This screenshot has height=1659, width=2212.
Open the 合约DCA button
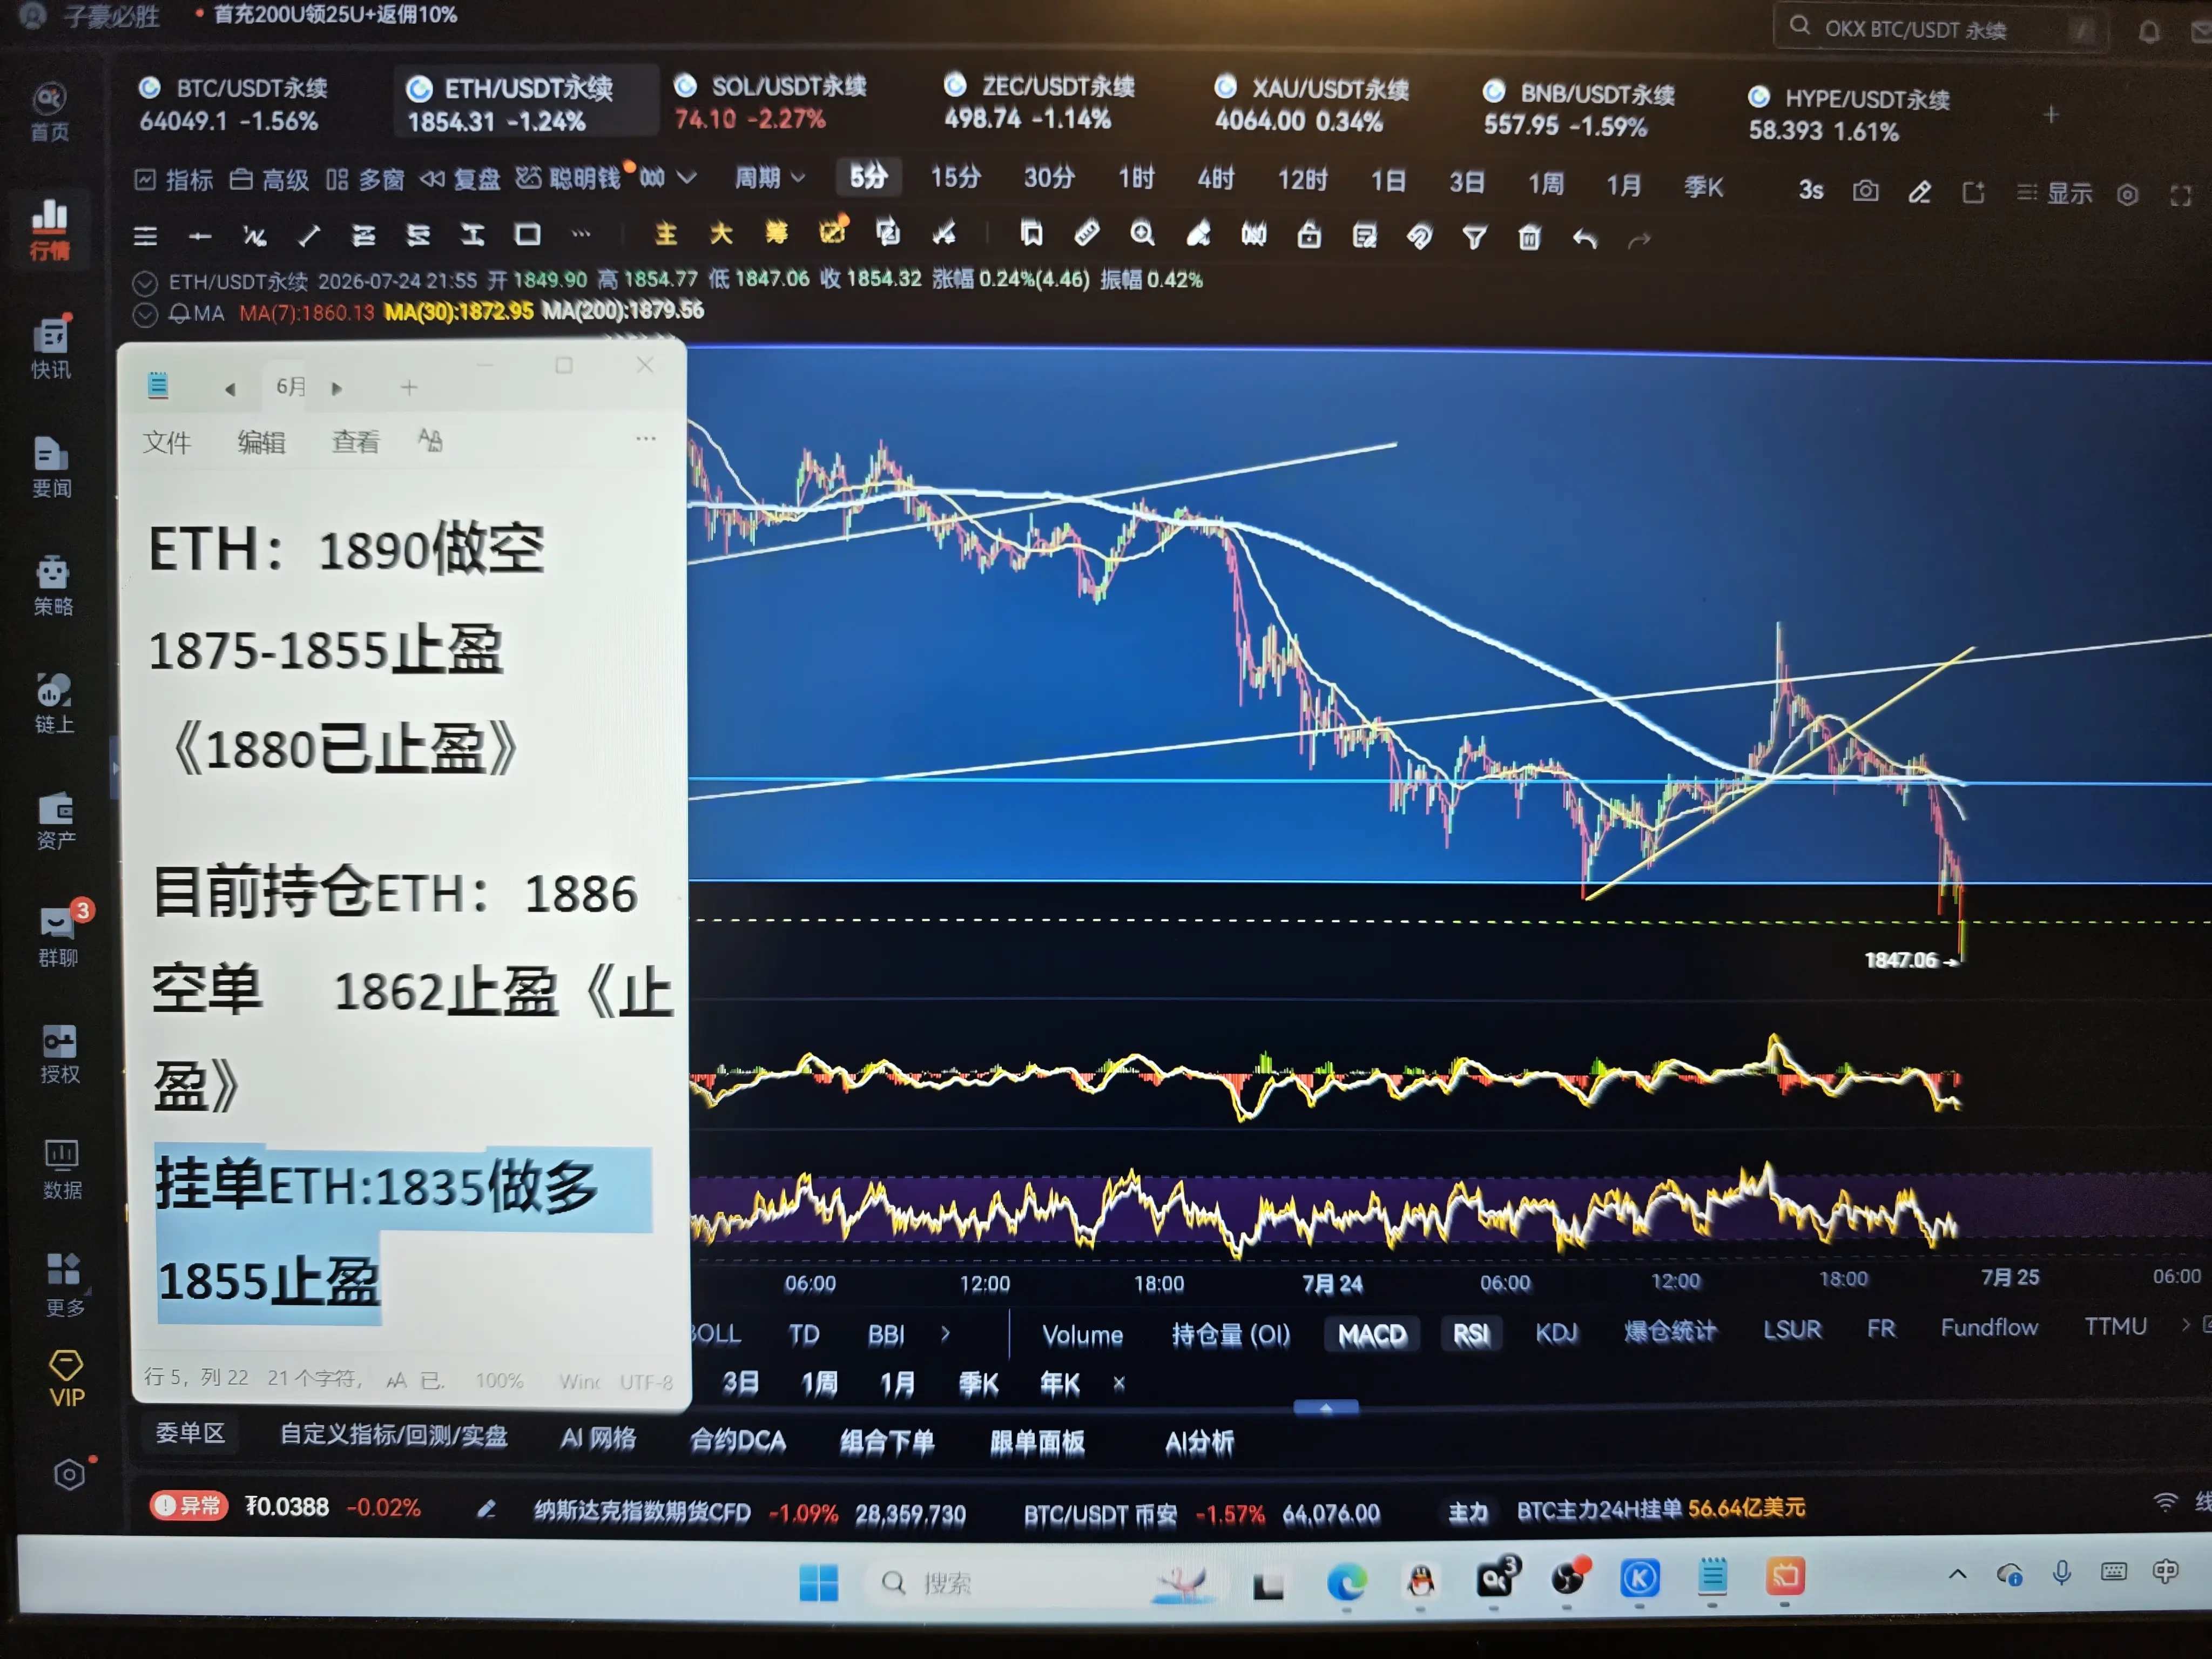tap(738, 1441)
